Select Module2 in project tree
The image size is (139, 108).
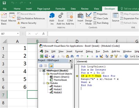click(x=57, y=89)
